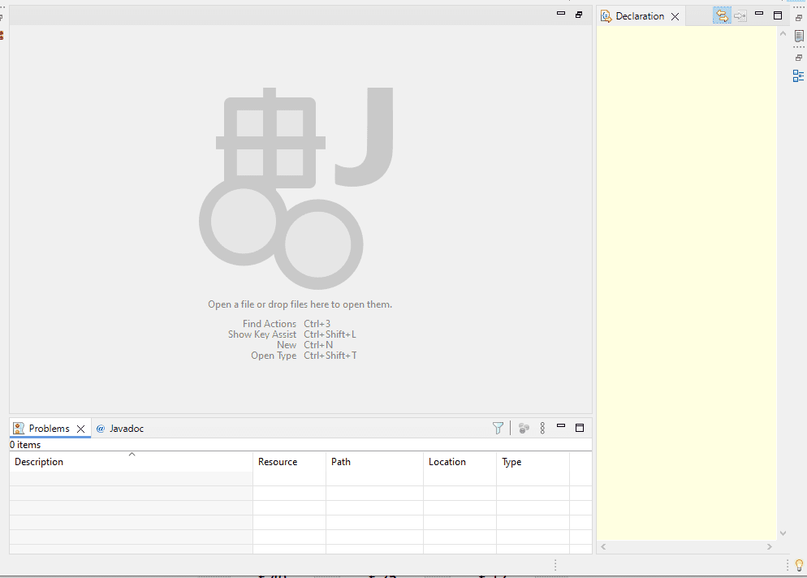Restore the Task List trim stack
This screenshot has height=578, width=807.
click(799, 18)
